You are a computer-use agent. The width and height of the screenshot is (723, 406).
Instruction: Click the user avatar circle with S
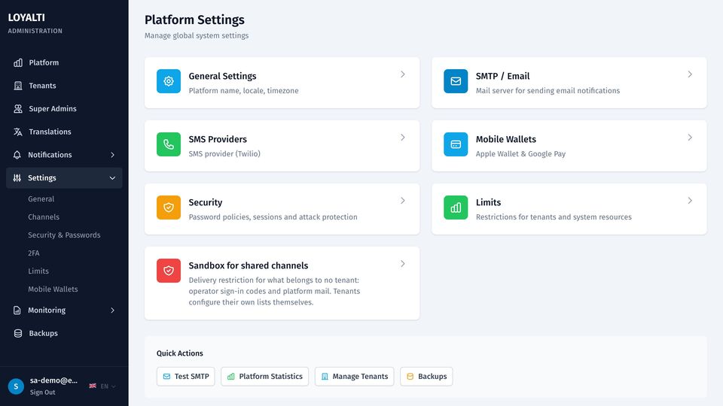(16, 386)
